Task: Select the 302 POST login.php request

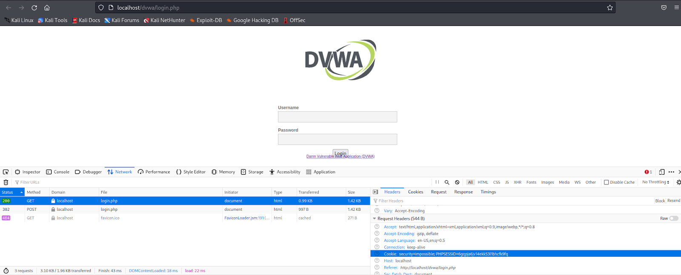Action: 185,210
